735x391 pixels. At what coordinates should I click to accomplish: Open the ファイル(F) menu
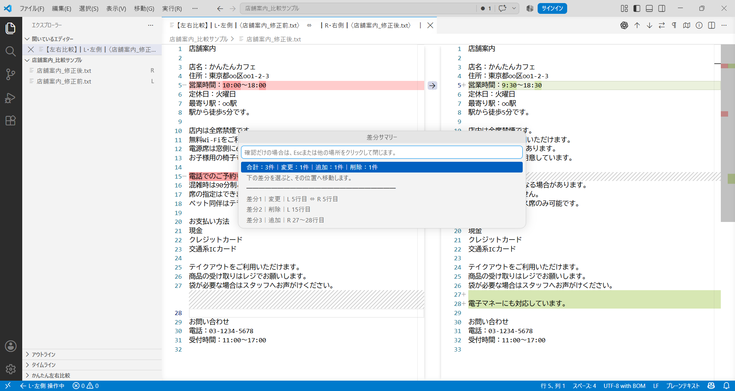click(x=32, y=8)
